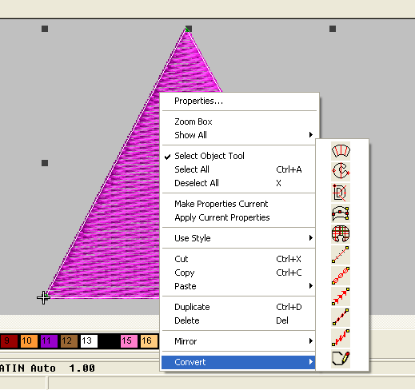This screenshot has width=415, height=390.
Task: Choose the fan-shaped Input A convert icon
Action: 341,151
